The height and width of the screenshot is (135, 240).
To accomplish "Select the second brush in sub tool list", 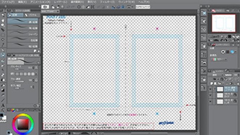I will (x=23, y=27).
